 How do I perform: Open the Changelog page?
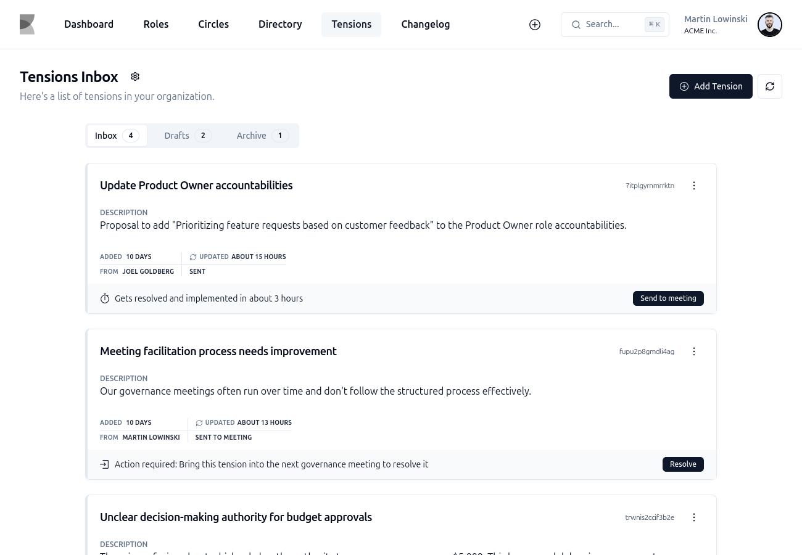click(x=425, y=25)
